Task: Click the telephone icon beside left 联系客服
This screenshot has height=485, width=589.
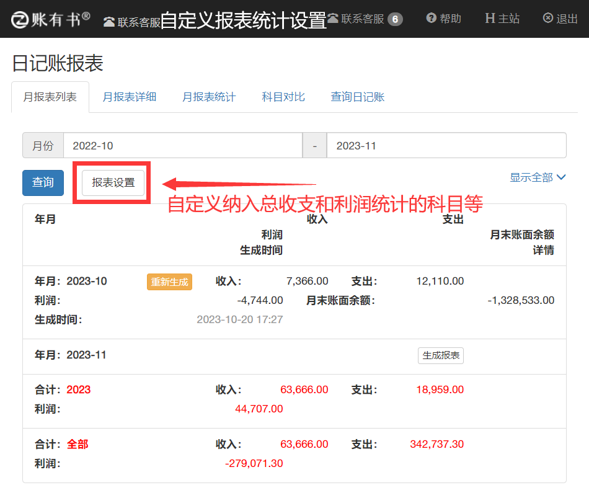Action: (x=109, y=22)
